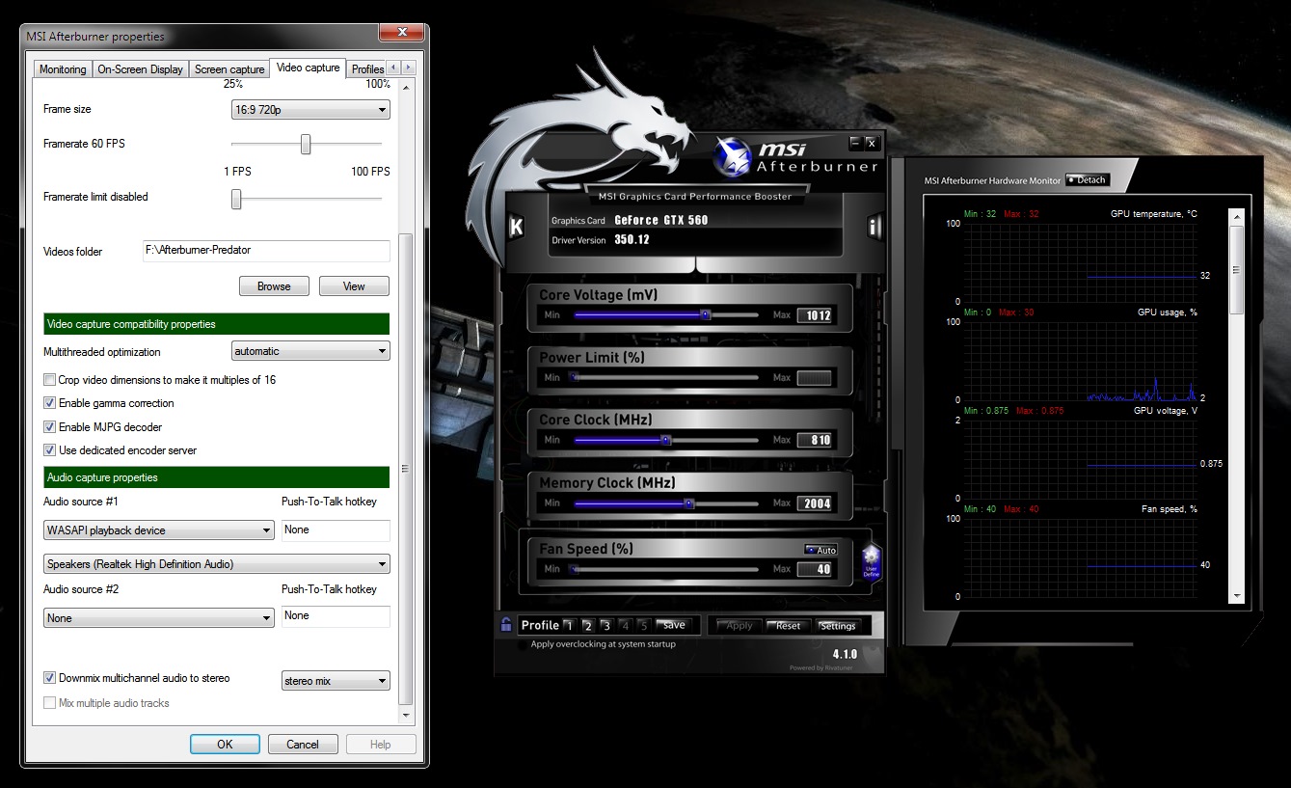The height and width of the screenshot is (788, 1291).
Task: Open the Frame size 16:9 720p dropdown
Action: pyautogui.click(x=311, y=110)
